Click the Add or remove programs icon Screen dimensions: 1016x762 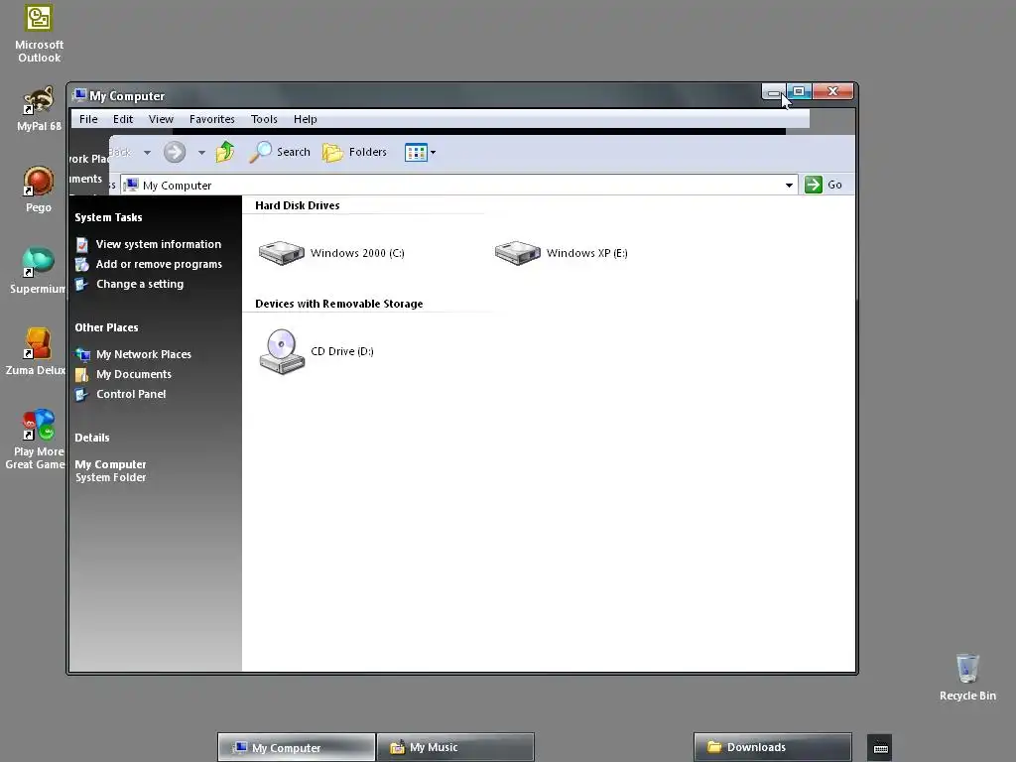click(x=82, y=264)
